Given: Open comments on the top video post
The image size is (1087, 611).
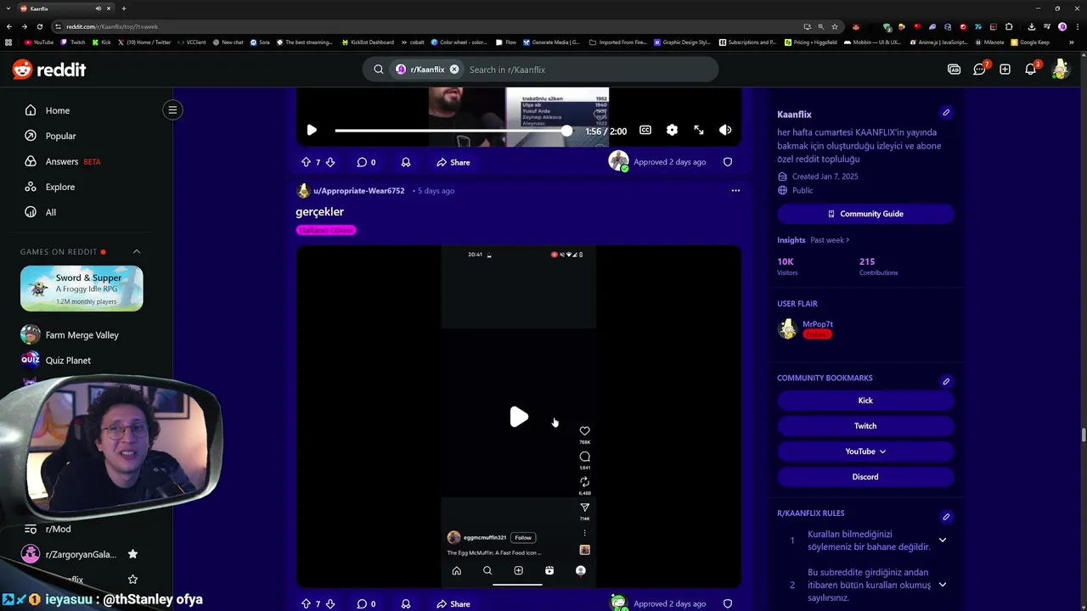Looking at the screenshot, I should click(366, 162).
